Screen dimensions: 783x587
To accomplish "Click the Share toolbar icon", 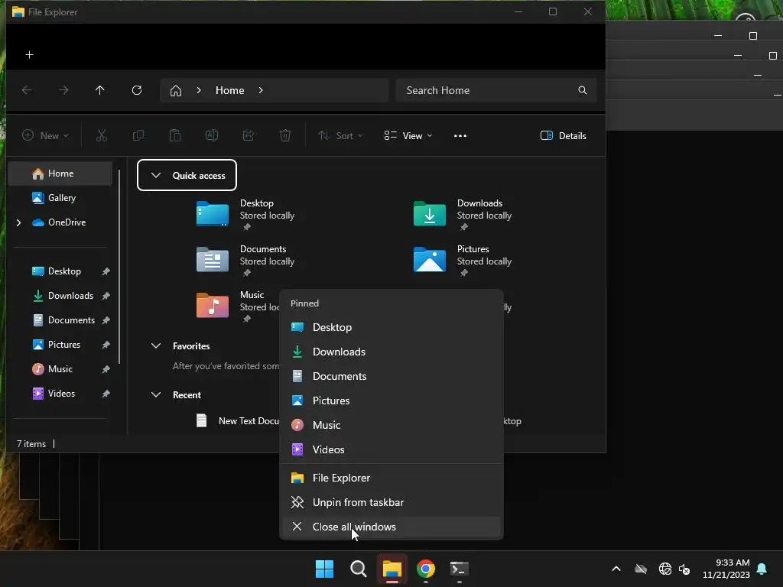I will tap(249, 136).
